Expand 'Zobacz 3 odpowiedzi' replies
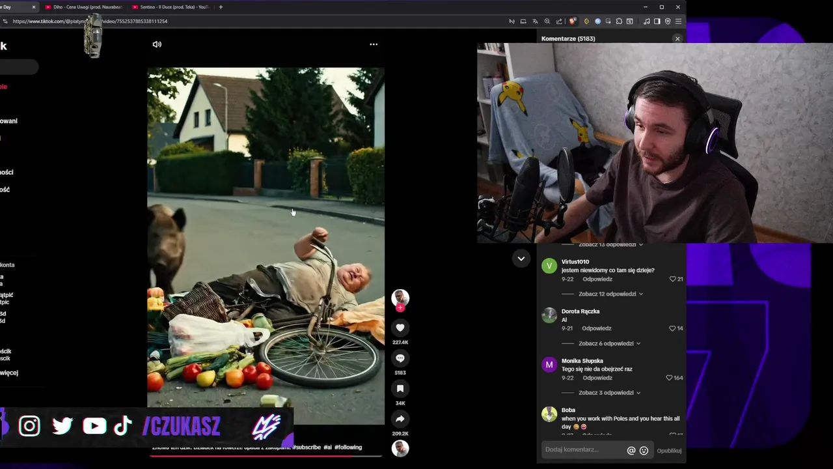Screen dimensions: 833x469 pos(609,393)
